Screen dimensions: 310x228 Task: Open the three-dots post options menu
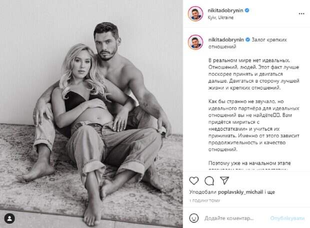(301, 13)
